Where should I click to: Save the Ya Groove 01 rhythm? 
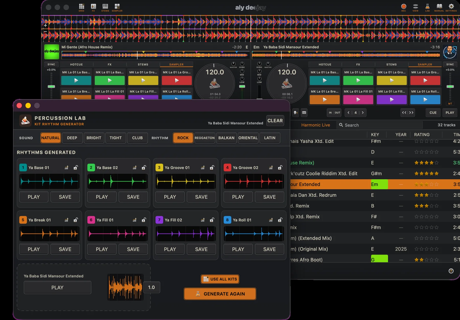pyautogui.click(x=201, y=197)
